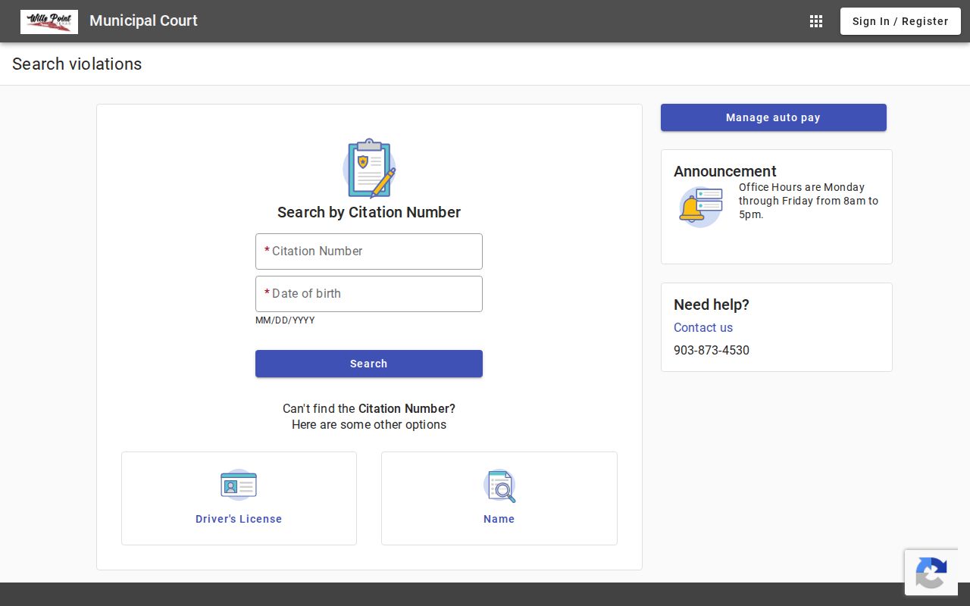Click the Driver's License card icon

(239, 485)
